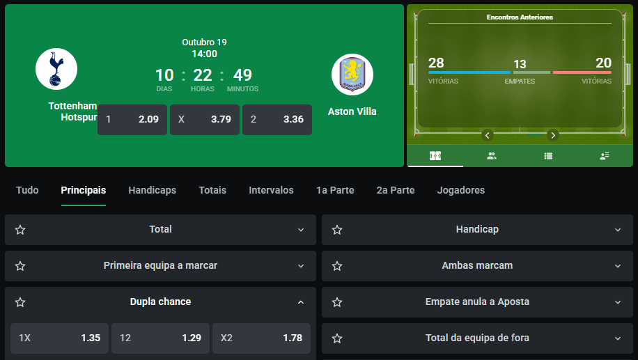Collapse the Dupla chance section
Screen dimensions: 638x360
[301, 302]
